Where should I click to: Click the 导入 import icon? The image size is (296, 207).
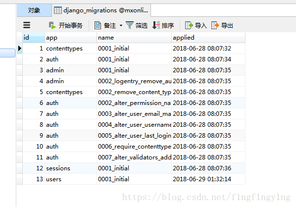[189, 25]
